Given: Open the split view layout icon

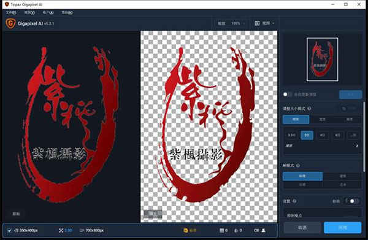Looking at the screenshot, I should click(257, 23).
